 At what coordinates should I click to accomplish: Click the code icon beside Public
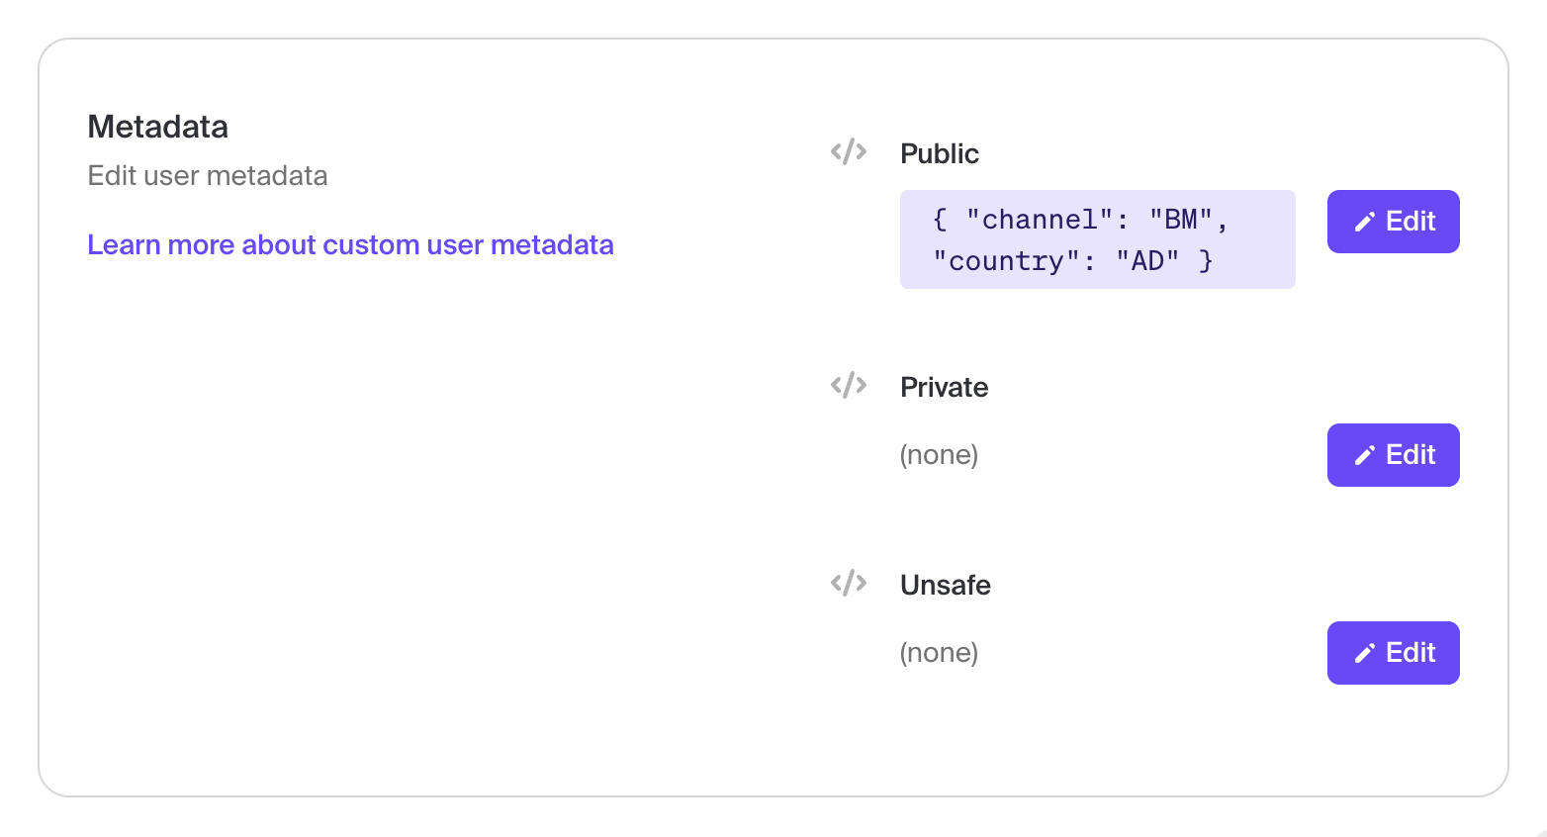(849, 152)
